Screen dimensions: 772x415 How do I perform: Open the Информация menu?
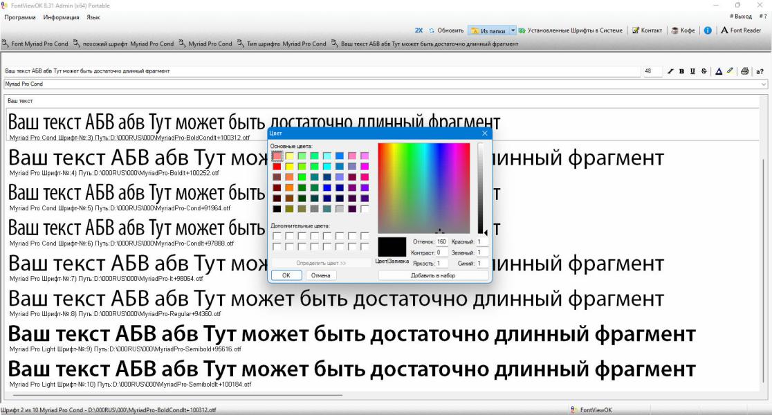point(61,17)
